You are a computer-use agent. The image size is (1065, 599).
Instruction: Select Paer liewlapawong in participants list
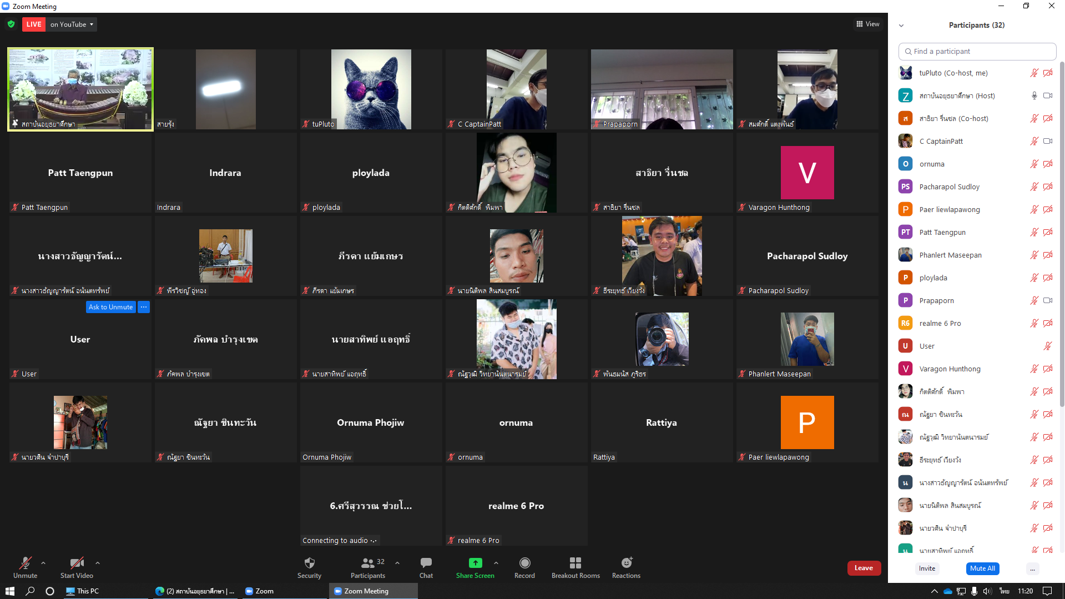[x=976, y=209]
